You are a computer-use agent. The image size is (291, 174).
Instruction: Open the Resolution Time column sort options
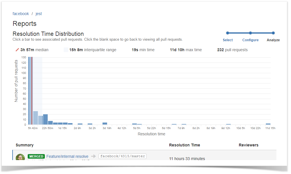point(184,145)
